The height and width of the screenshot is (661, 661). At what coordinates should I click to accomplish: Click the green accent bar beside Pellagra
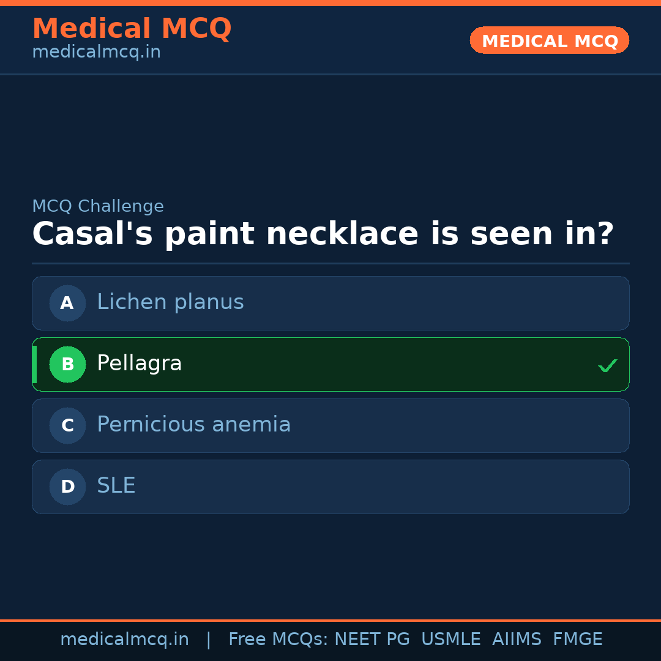click(x=34, y=364)
